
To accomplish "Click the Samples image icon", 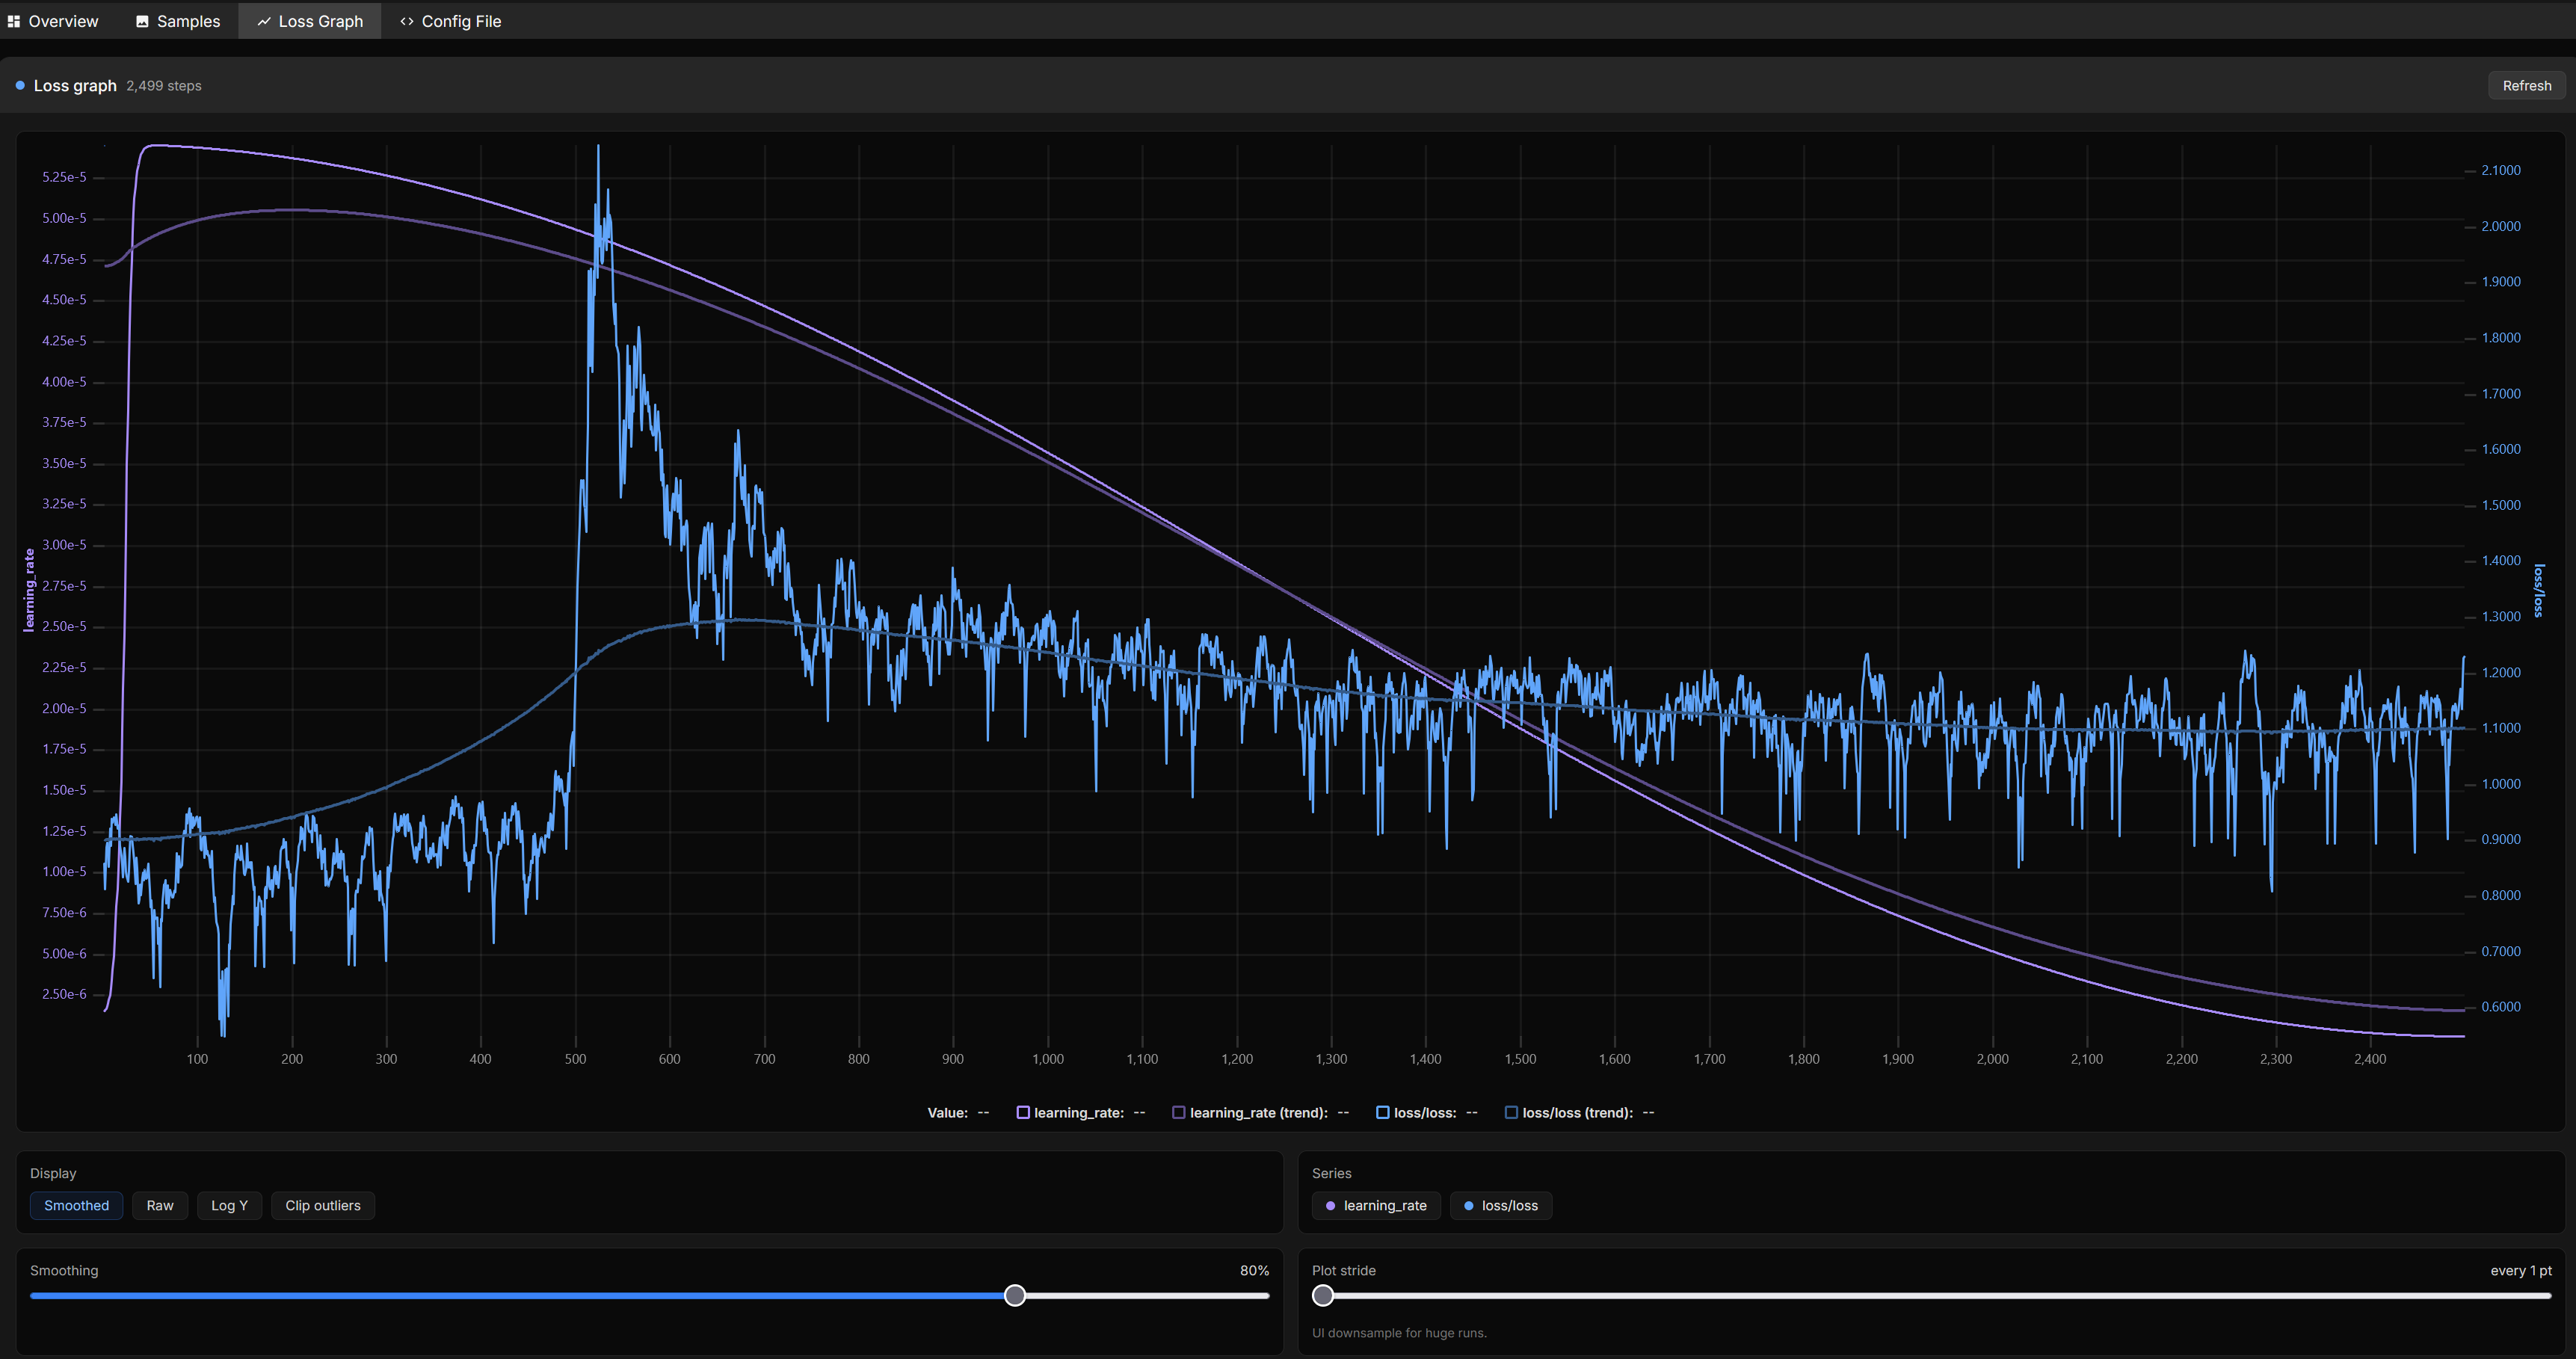I will tap(142, 21).
